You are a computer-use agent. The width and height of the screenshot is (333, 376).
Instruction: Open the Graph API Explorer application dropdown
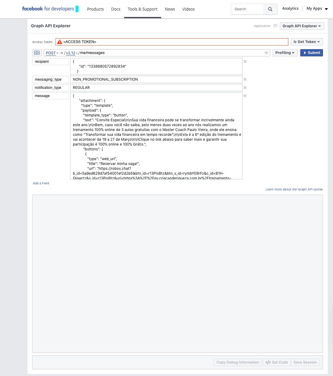[x=302, y=26]
